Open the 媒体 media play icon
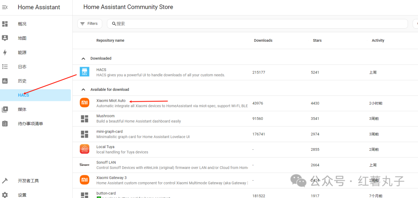The width and height of the screenshot is (418, 198). click(5, 109)
